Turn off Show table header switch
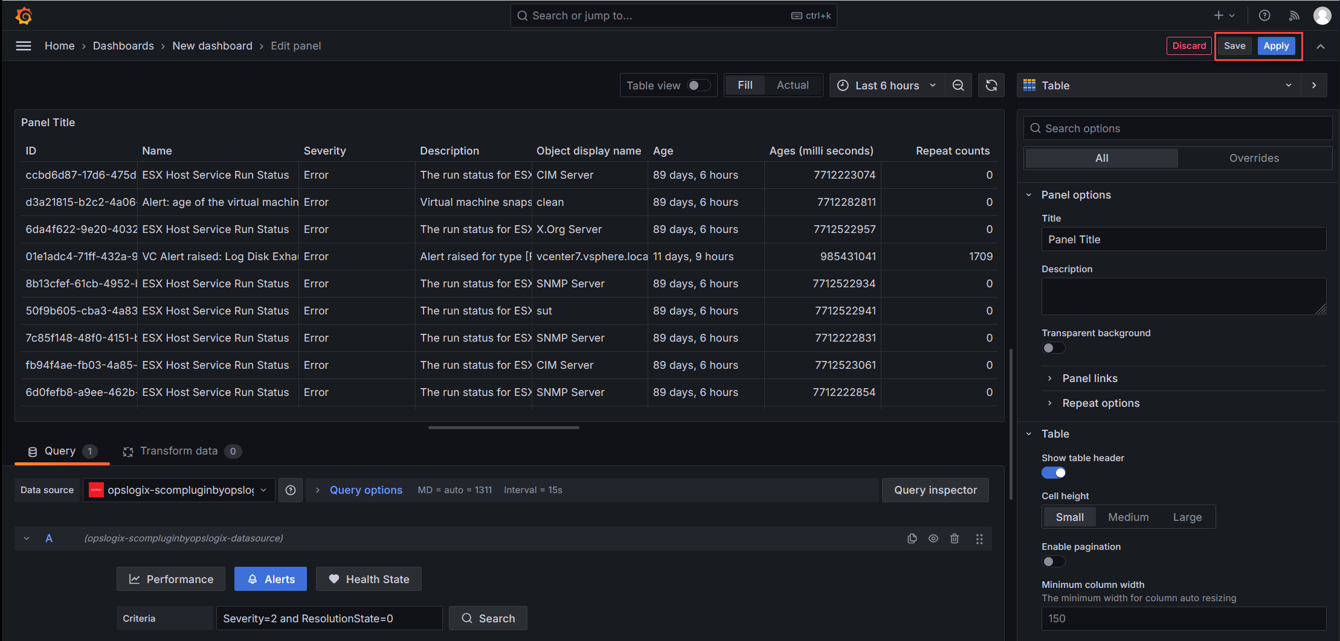Image resolution: width=1340 pixels, height=641 pixels. pos(1054,473)
